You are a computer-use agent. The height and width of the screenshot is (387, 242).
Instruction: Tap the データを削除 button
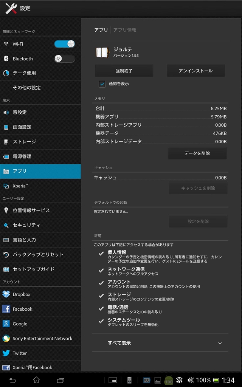click(197, 153)
